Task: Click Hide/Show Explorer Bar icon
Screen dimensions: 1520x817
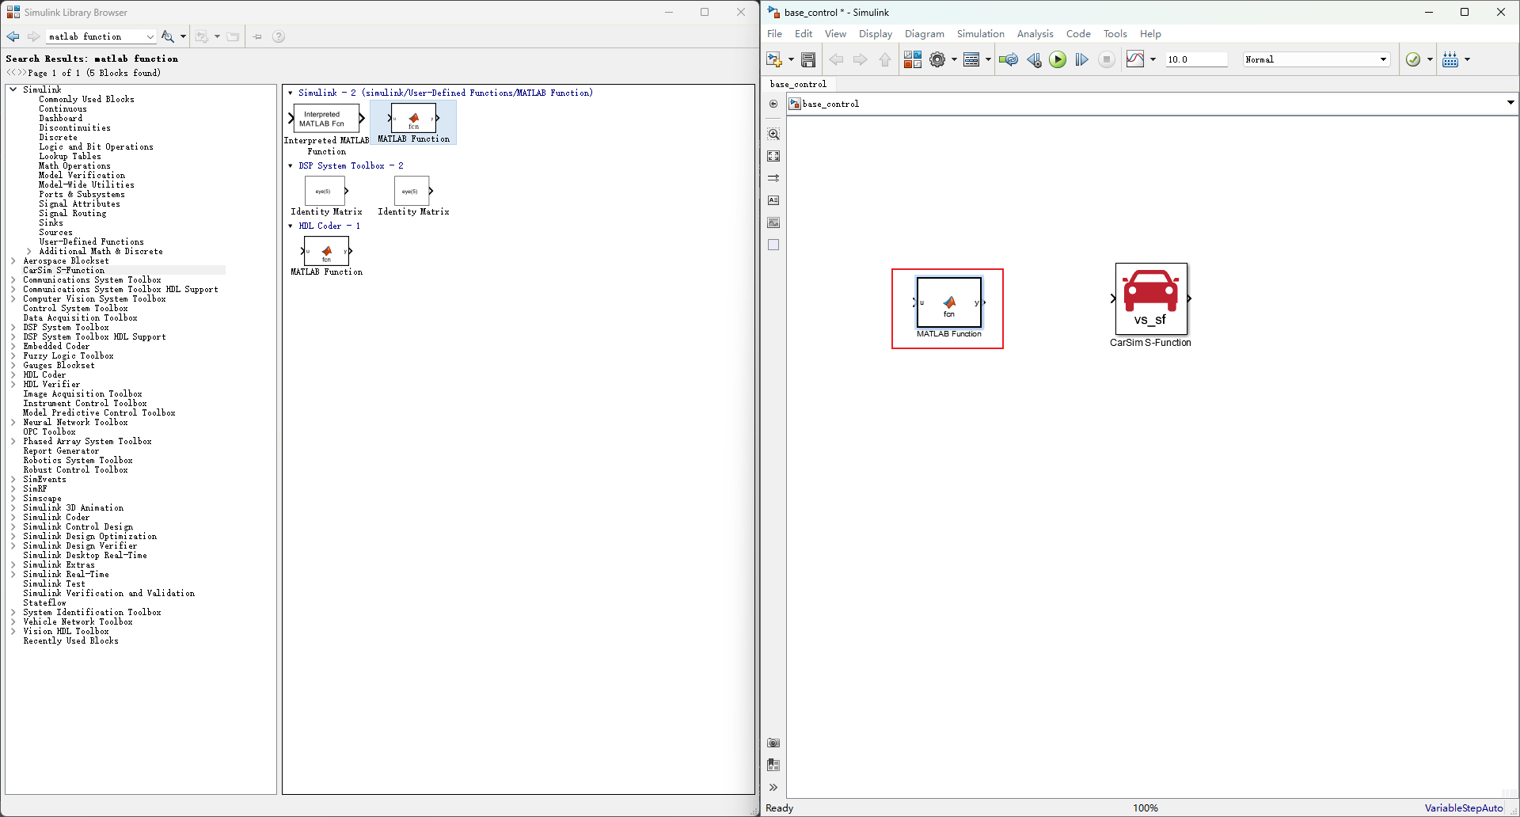Action: pos(773,104)
